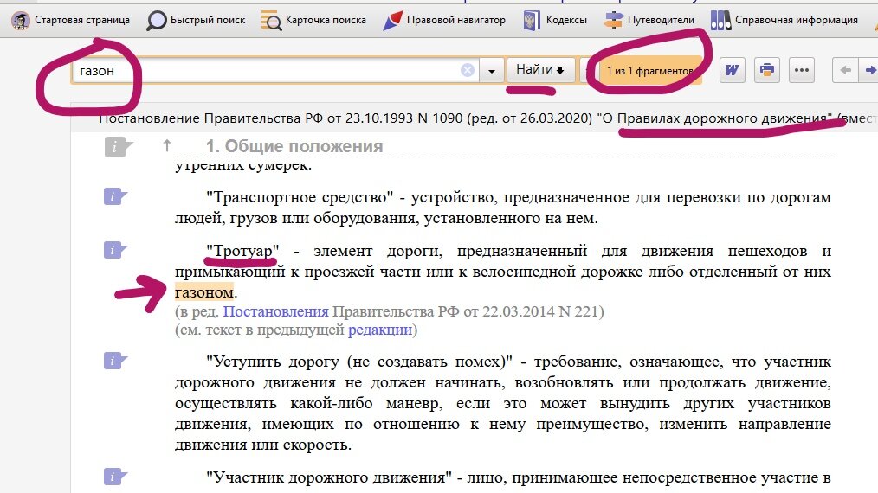Clear the search field with the X icon
Image resolution: width=878 pixels, height=493 pixels.
pos(468,70)
